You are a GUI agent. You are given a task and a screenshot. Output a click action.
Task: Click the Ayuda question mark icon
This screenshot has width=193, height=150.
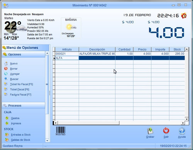(x=182, y=131)
